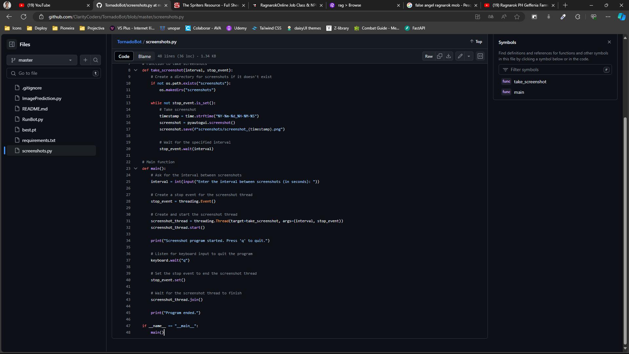Focus the Filter symbols field
The image size is (629, 354).
click(x=555, y=69)
